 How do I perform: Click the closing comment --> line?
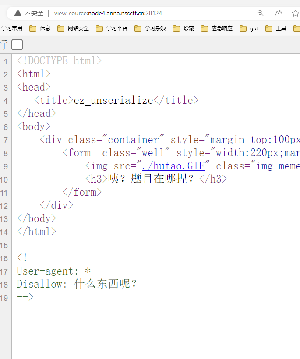coord(25,297)
